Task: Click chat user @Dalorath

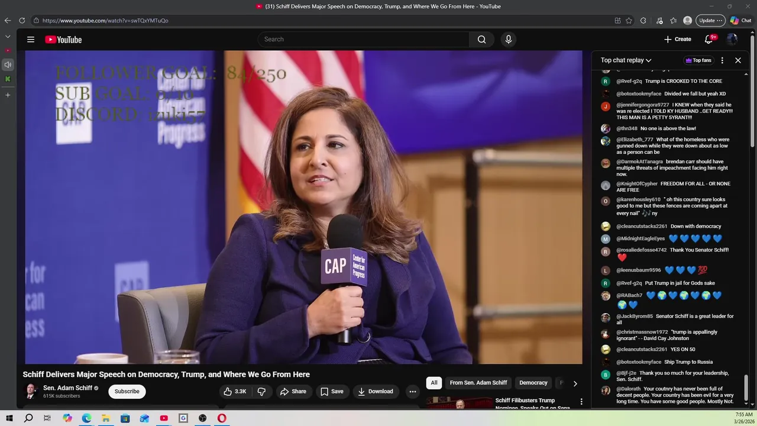Action: [x=629, y=389]
